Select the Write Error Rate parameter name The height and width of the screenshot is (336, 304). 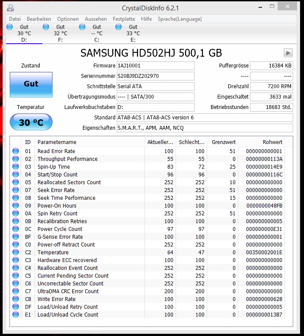57,299
